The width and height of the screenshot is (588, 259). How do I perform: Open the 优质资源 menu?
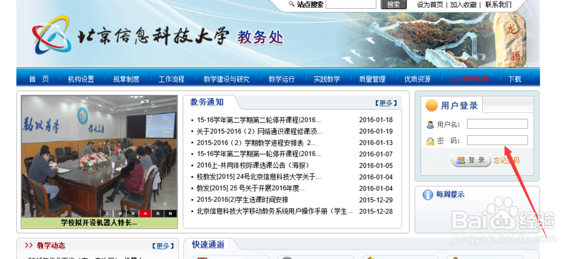417,79
